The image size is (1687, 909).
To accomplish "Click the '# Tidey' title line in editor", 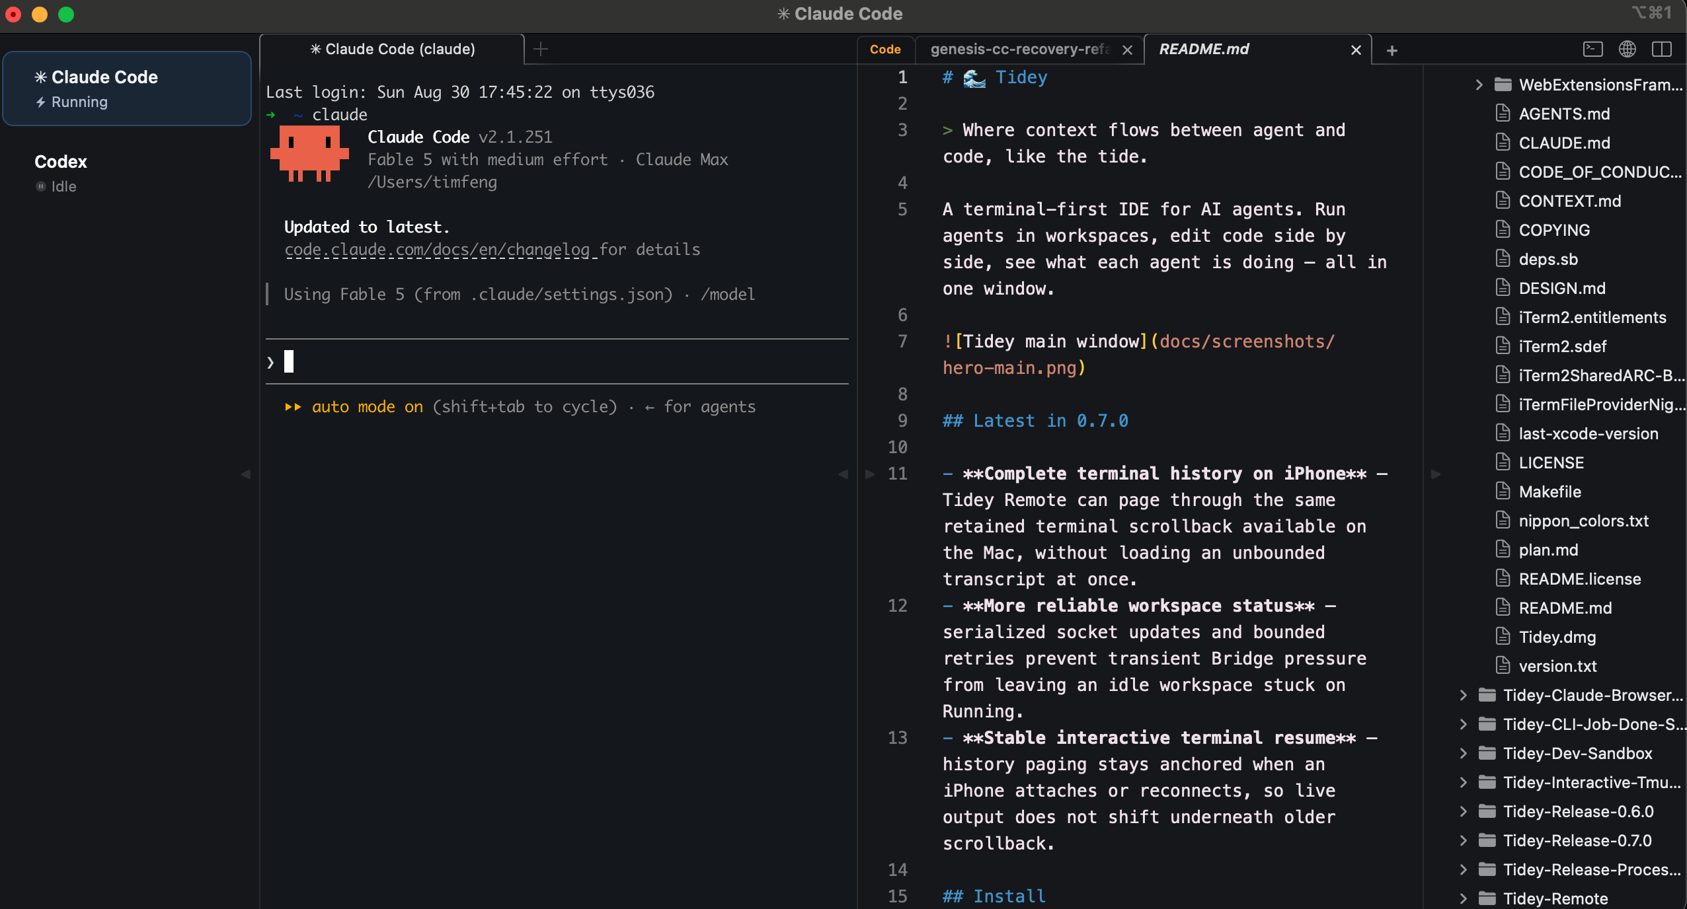I will [x=995, y=78].
